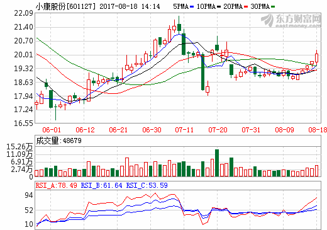Viewport: 327px width, 230px height.
Task: Click the 2.74万 volume axis label
Action: [22, 170]
